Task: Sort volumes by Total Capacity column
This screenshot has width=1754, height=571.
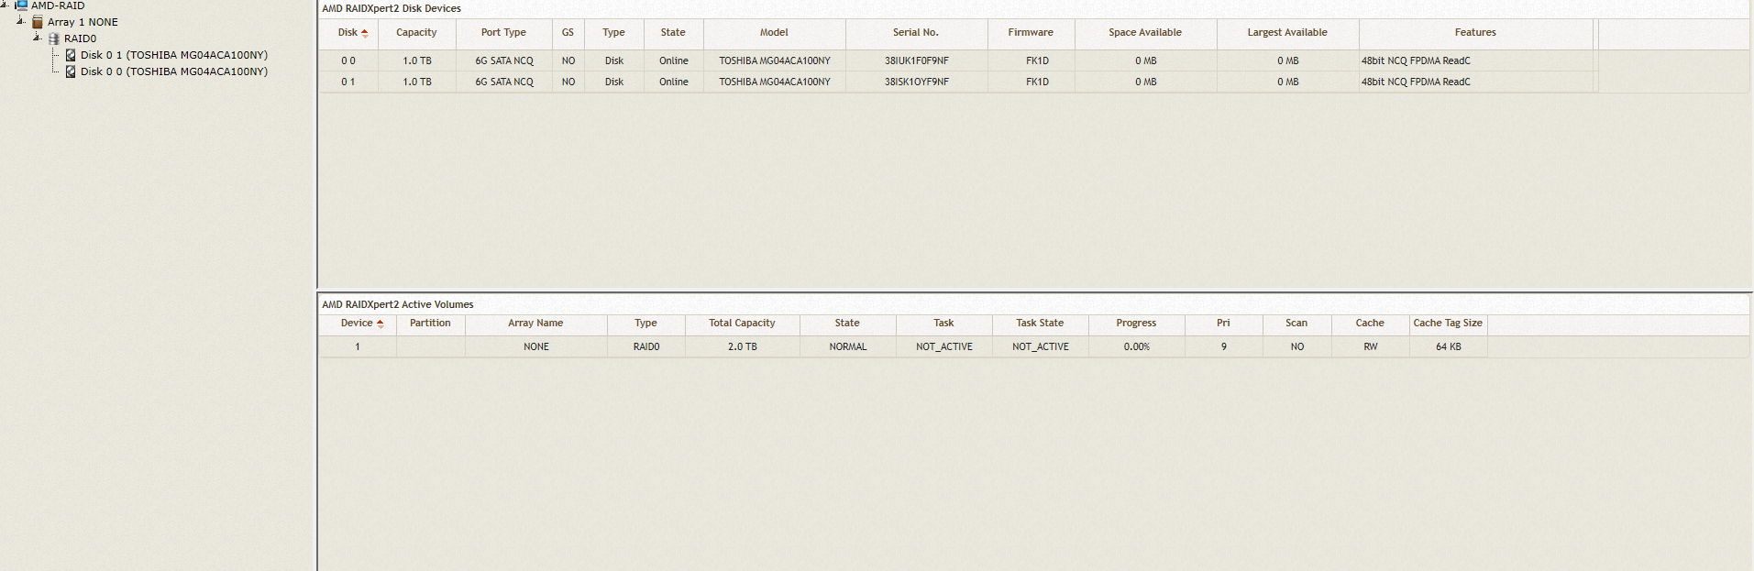Action: click(x=742, y=324)
